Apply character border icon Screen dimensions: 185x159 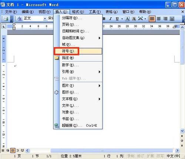(127, 19)
